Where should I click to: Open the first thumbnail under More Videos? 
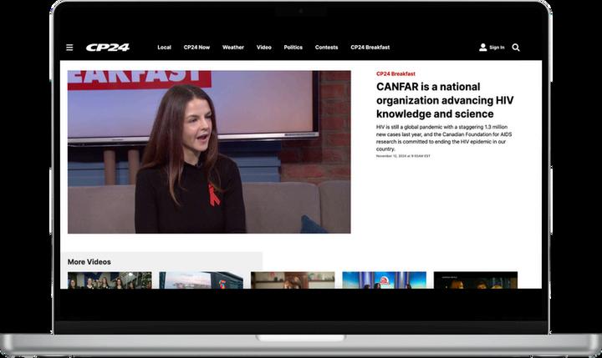pyautogui.click(x=110, y=280)
